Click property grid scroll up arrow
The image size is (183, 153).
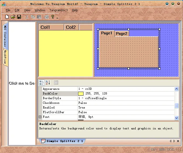(x=176, y=89)
